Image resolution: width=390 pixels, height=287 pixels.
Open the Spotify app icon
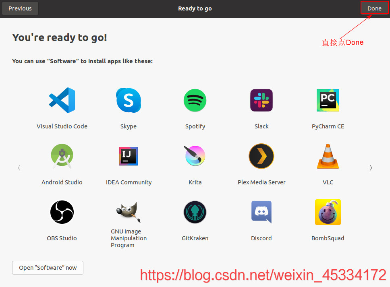pos(195,100)
